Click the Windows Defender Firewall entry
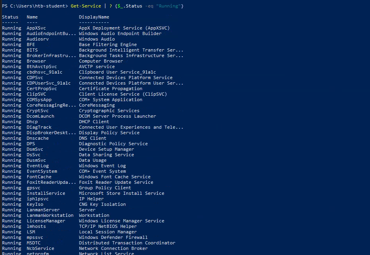The image size is (370, 255). point(113,237)
